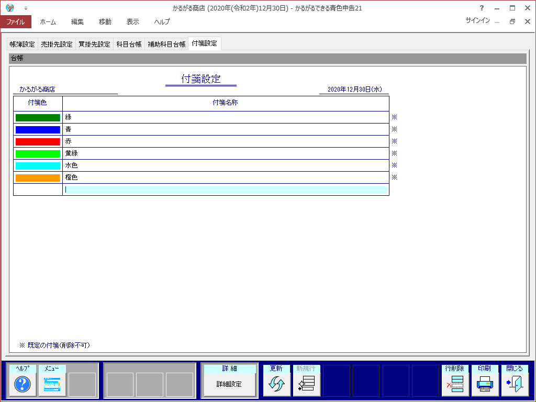Screen dimensions: 536x402
Task: Select the orange sticky color swatch
Action: [x=38, y=178]
